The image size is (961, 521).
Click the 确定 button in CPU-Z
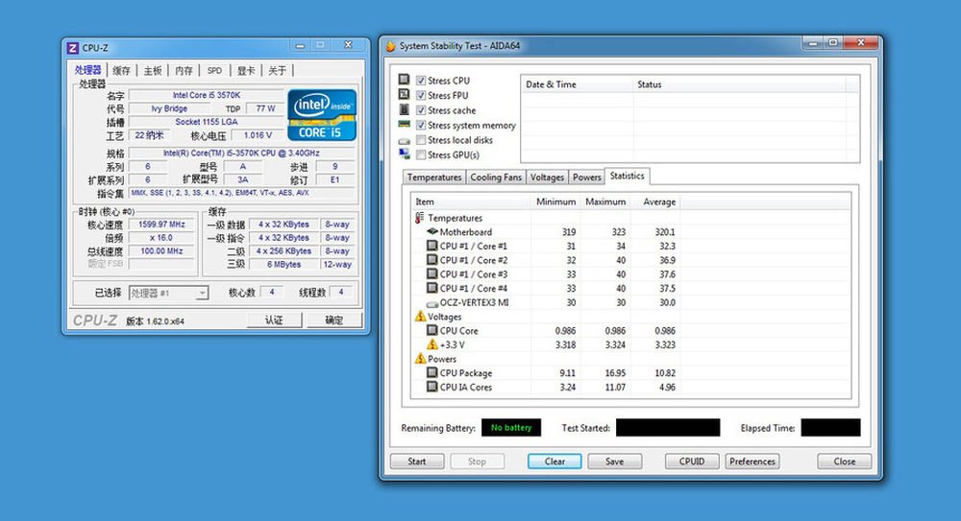point(334,320)
